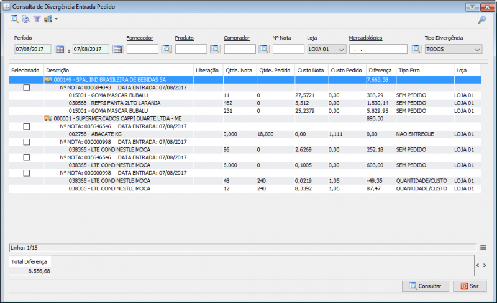Click the Mercadológico input field
This screenshot has width=497, height=303.
tap(378, 49)
